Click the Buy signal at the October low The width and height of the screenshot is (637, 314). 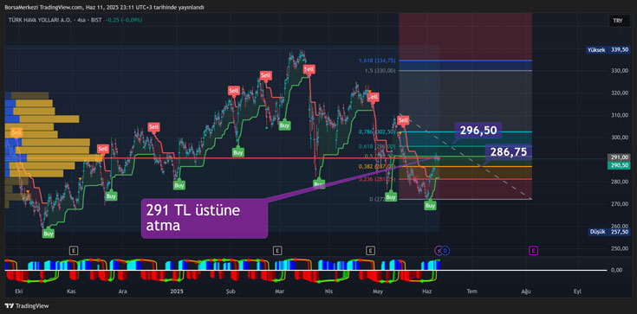[x=49, y=234]
